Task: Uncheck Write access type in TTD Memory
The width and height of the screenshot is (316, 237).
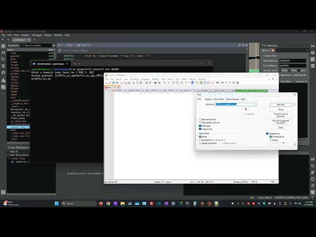Action: coord(289,70)
